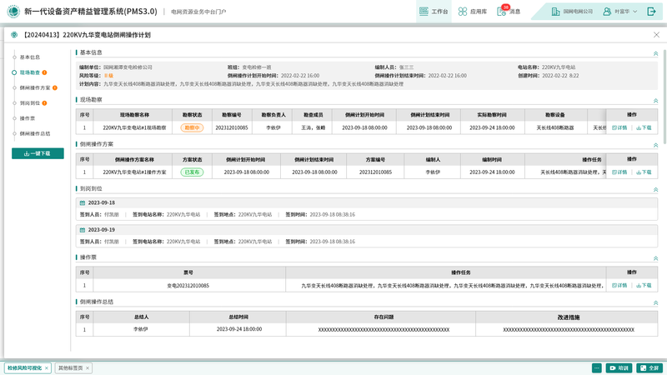The width and height of the screenshot is (667, 375).
Task: Click the 国网电网公司 building icon
Action: pyautogui.click(x=556, y=12)
